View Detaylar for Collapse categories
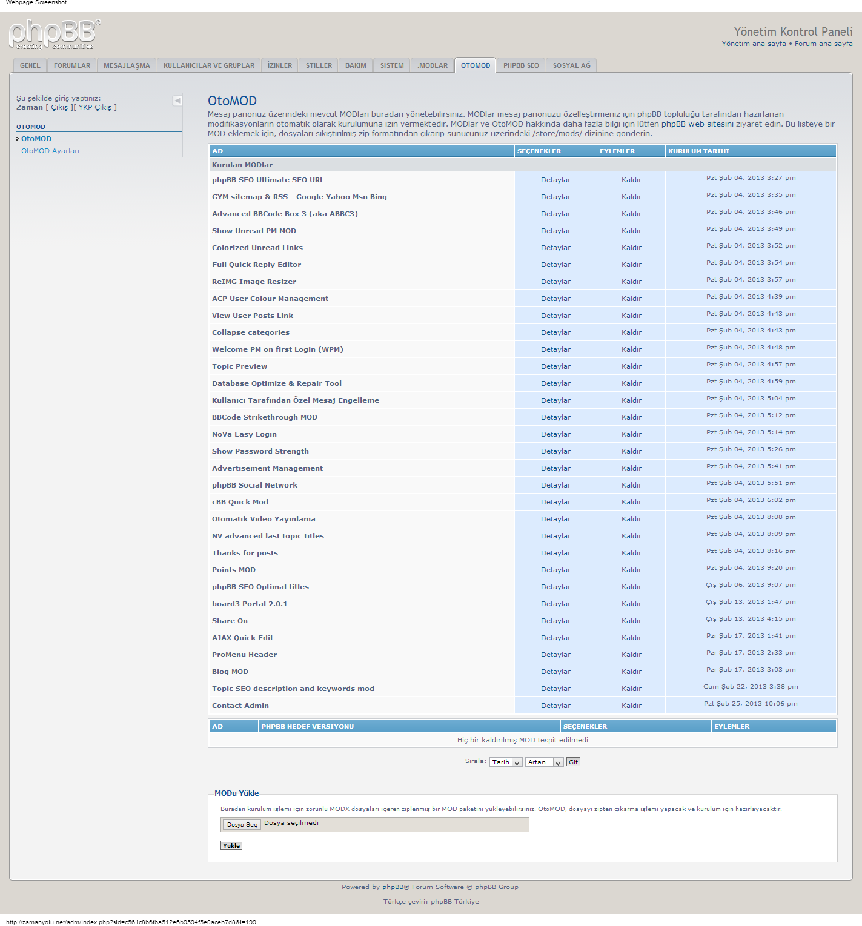This screenshot has width=862, height=926. pyautogui.click(x=555, y=332)
